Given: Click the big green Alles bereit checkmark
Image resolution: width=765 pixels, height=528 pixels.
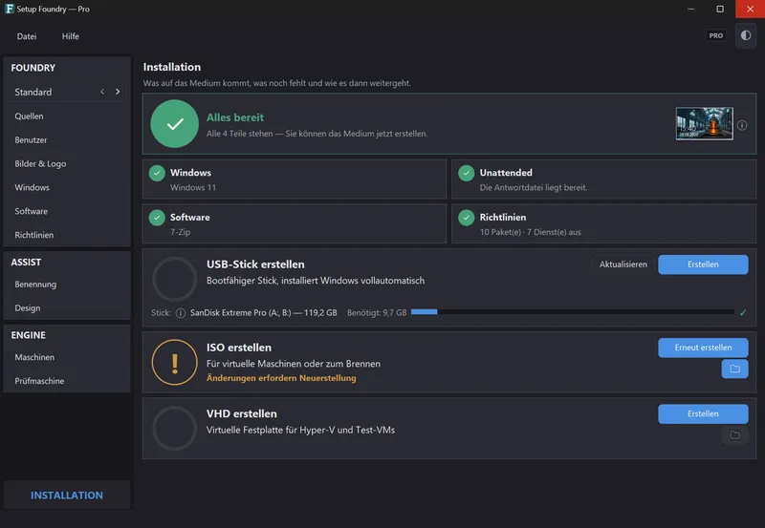Looking at the screenshot, I should click(175, 124).
